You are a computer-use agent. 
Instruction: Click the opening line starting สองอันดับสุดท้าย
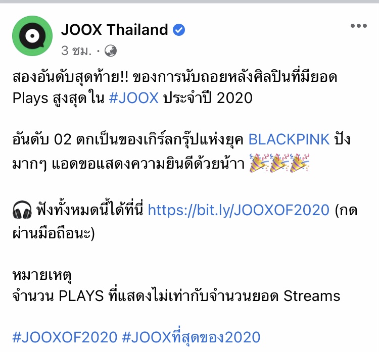[175, 77]
